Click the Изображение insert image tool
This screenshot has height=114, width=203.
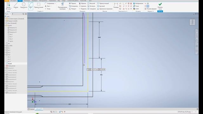pyautogui.click(x=138, y=3)
